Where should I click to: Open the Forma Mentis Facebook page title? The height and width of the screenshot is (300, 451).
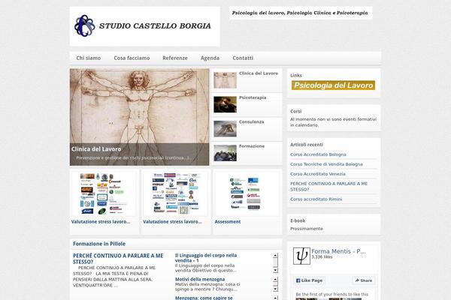pos(338,251)
